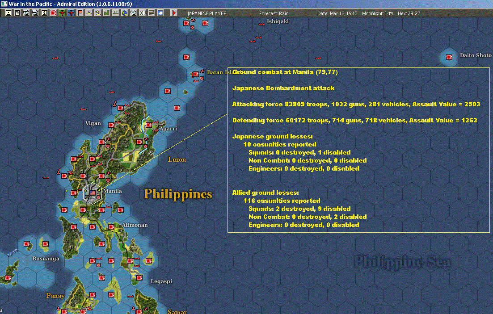Click the 'Japanese Bombardment attack' line
The height and width of the screenshot is (314, 493).
pyautogui.click(x=283, y=88)
